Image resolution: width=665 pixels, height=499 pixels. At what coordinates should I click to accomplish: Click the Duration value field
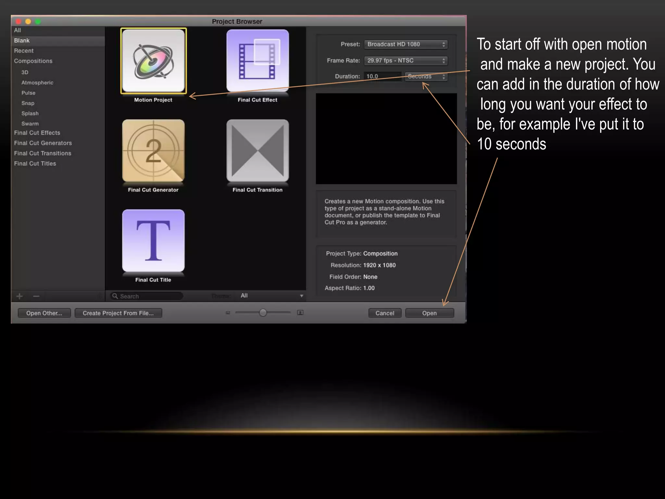382,77
